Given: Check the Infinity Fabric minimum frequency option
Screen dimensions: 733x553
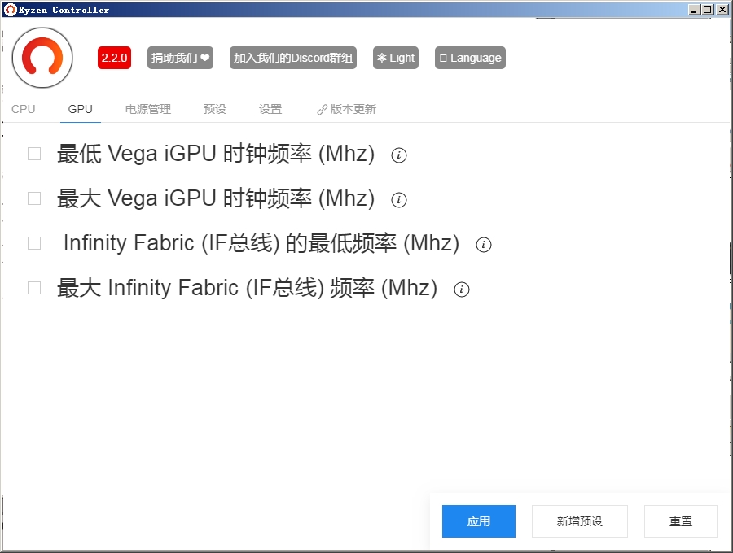Looking at the screenshot, I should point(33,242).
